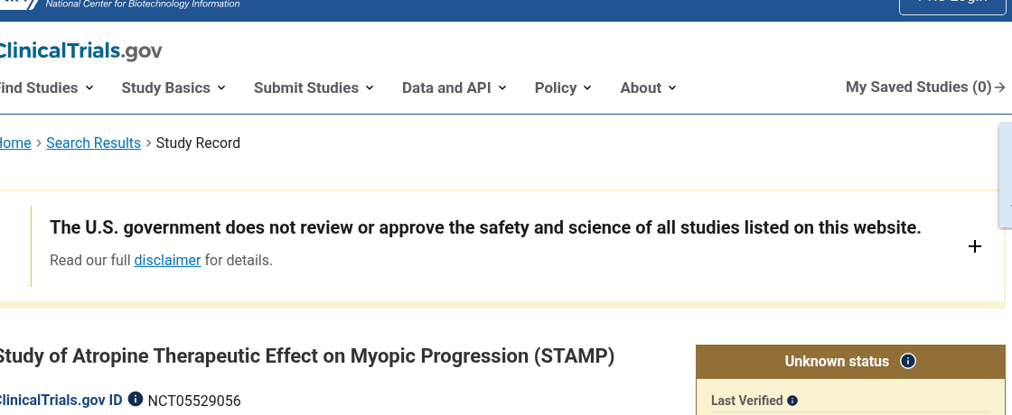Click the arrow icon beside My Saved Studies
1012x415 pixels.
(1000, 87)
